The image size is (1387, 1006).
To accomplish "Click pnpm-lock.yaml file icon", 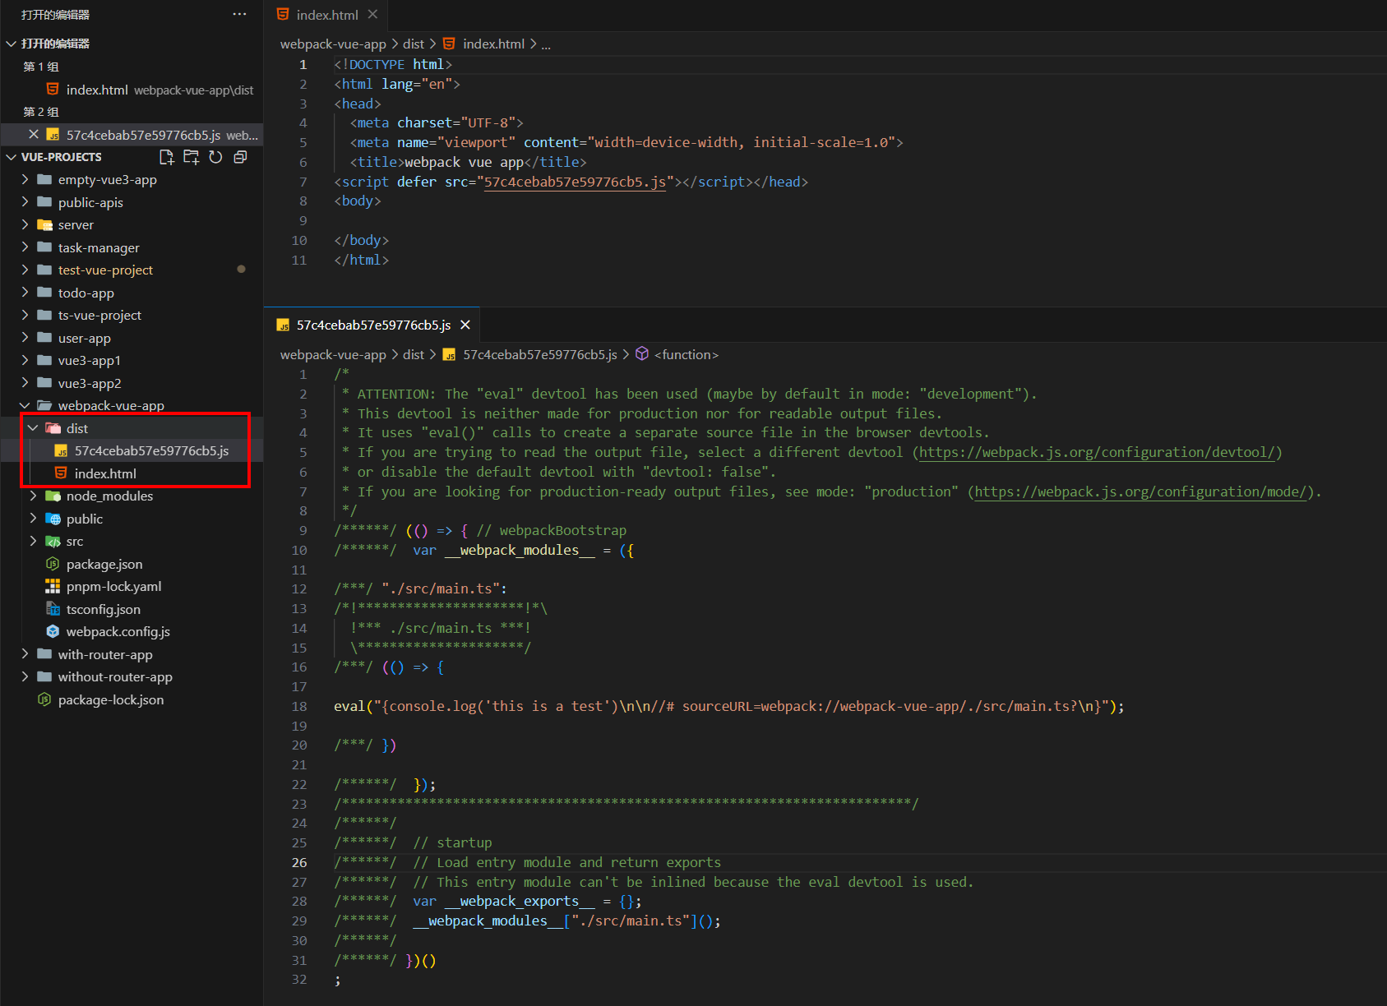I will coord(53,587).
